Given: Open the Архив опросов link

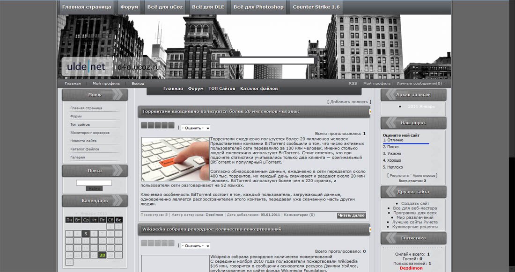Looking at the screenshot, I should coord(424,176).
